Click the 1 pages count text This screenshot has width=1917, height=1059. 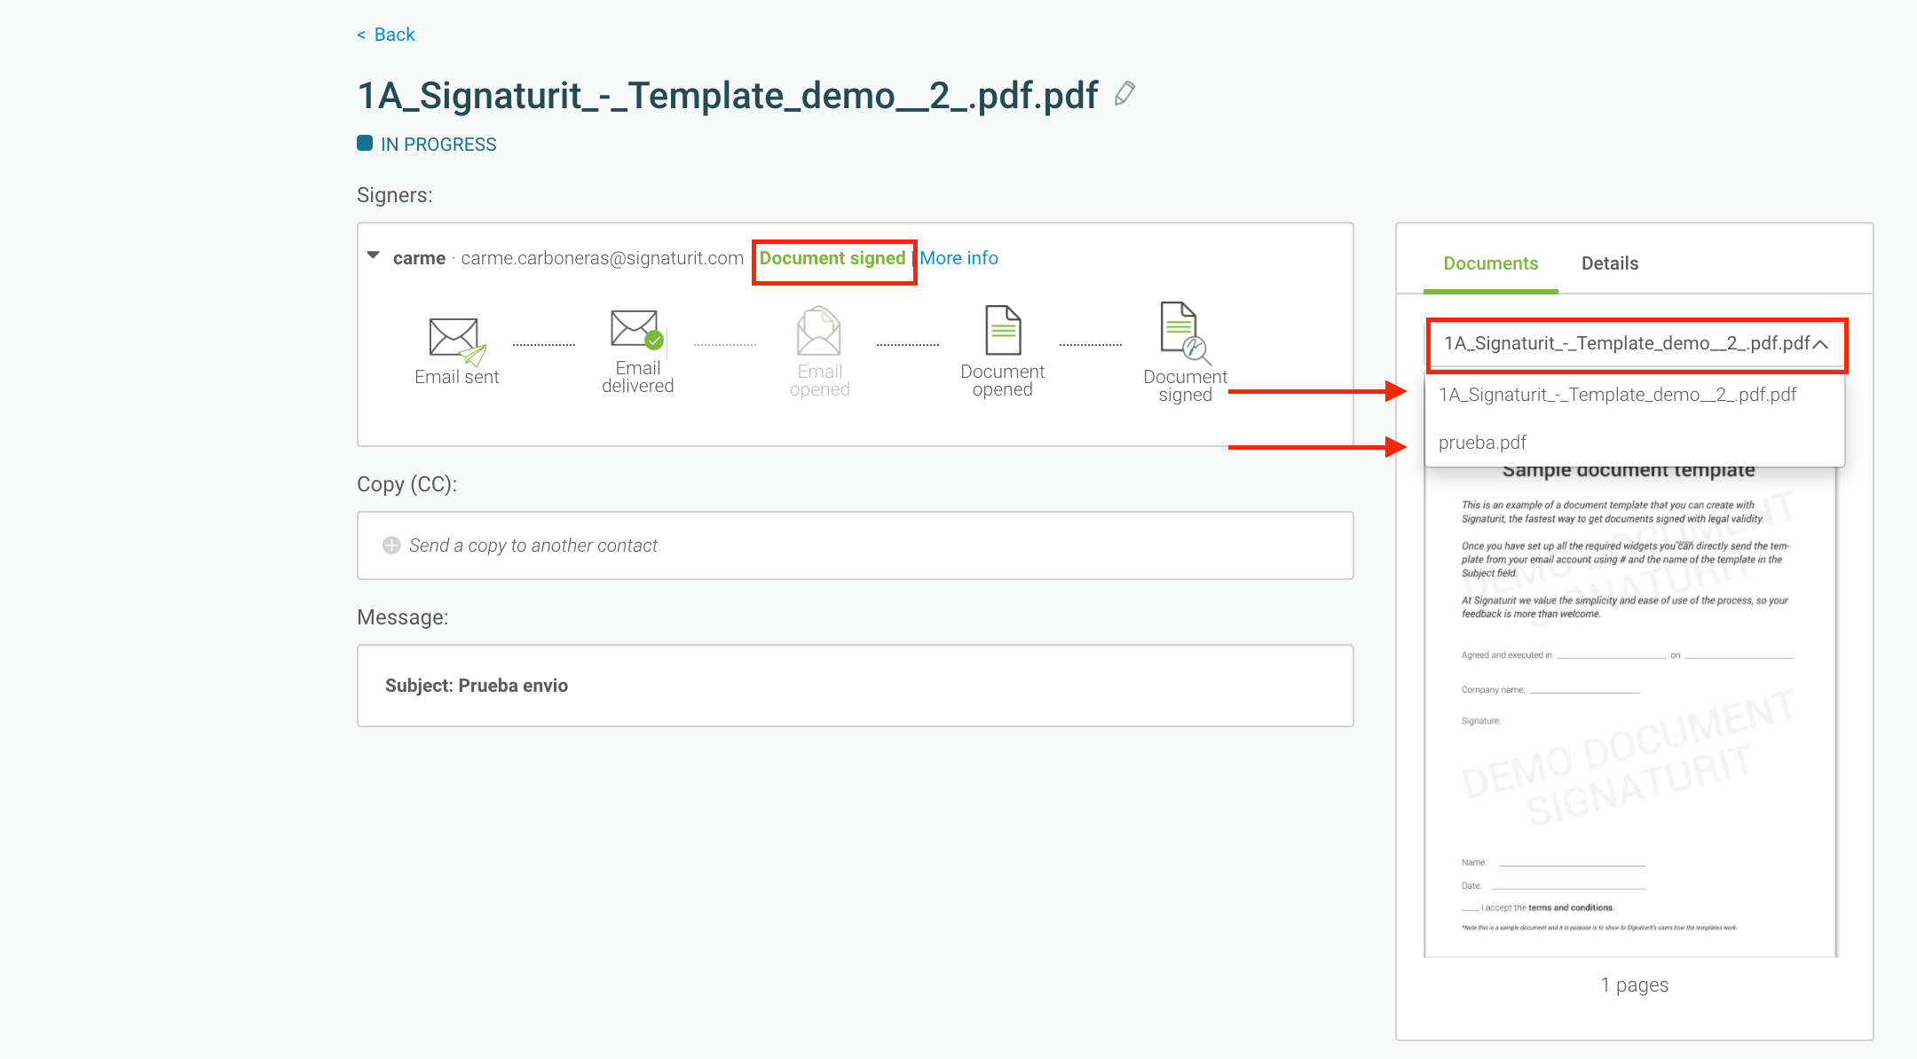point(1635,985)
